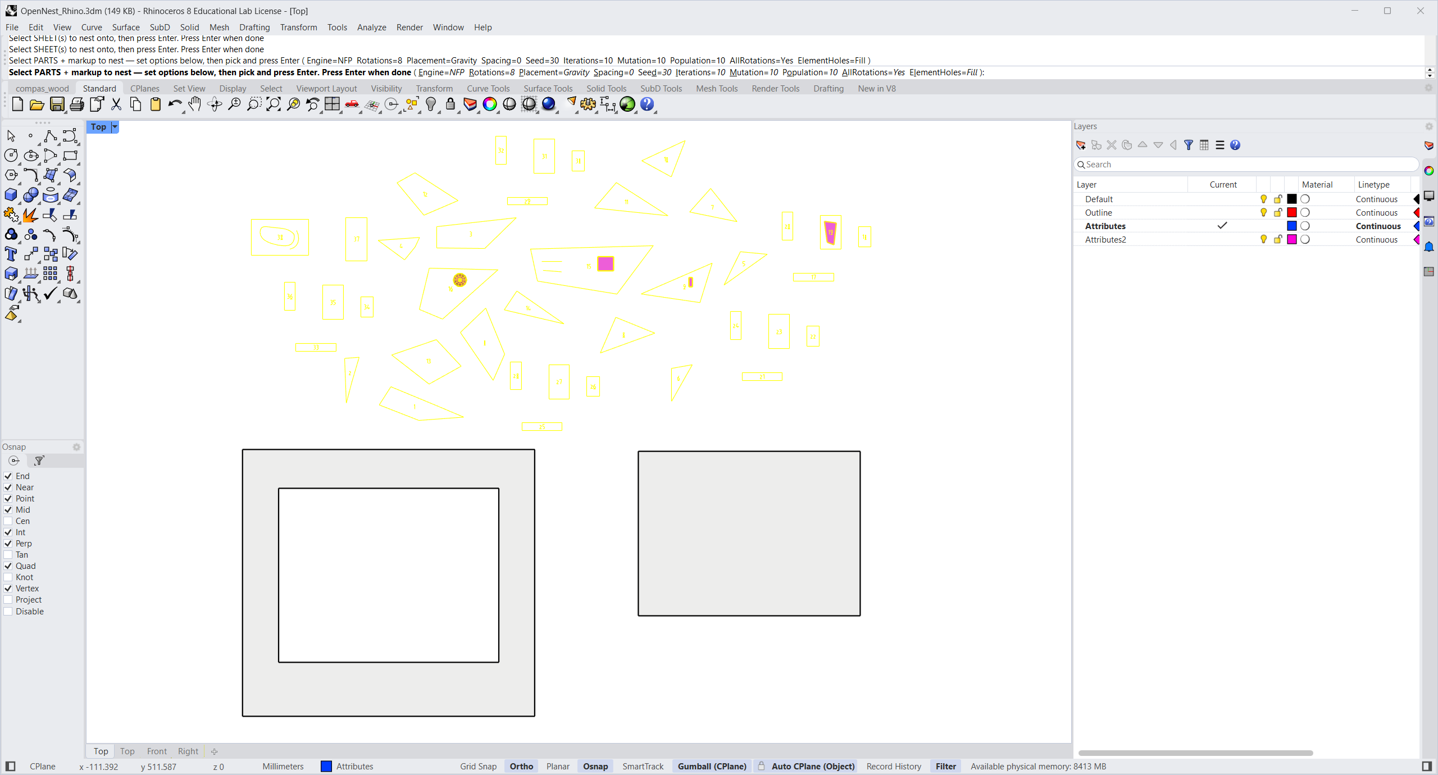This screenshot has height=775, width=1438.
Task: Toggle SmartTrack in status bar
Action: tap(643, 767)
